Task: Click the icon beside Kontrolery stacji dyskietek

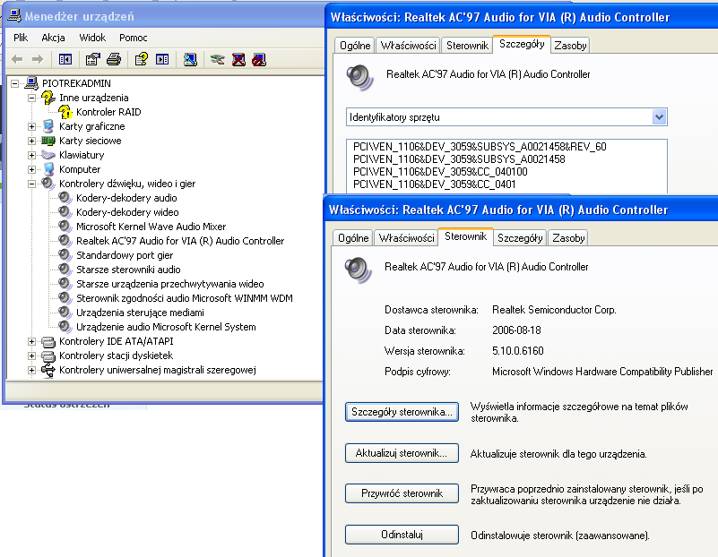Action: (48, 356)
